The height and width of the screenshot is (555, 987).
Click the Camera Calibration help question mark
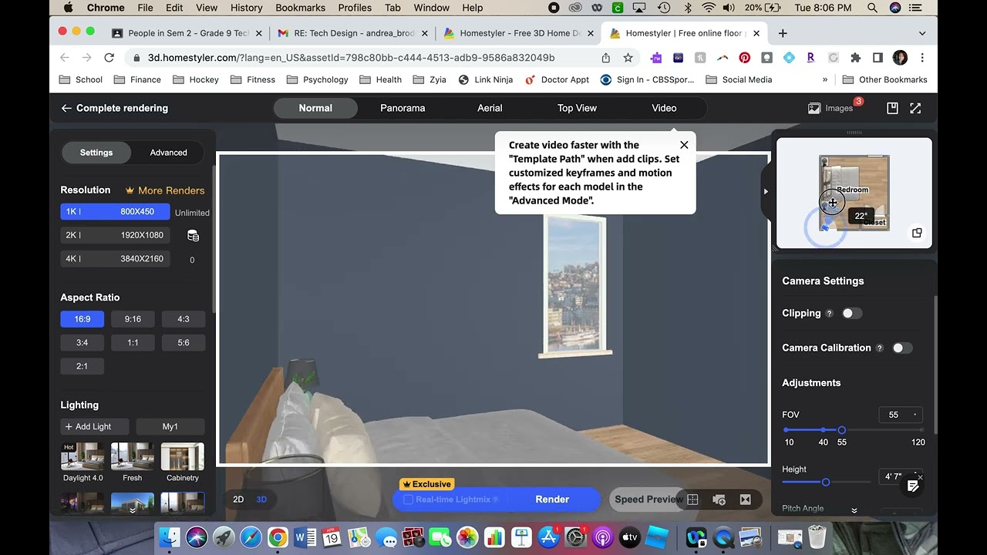pyautogui.click(x=879, y=348)
